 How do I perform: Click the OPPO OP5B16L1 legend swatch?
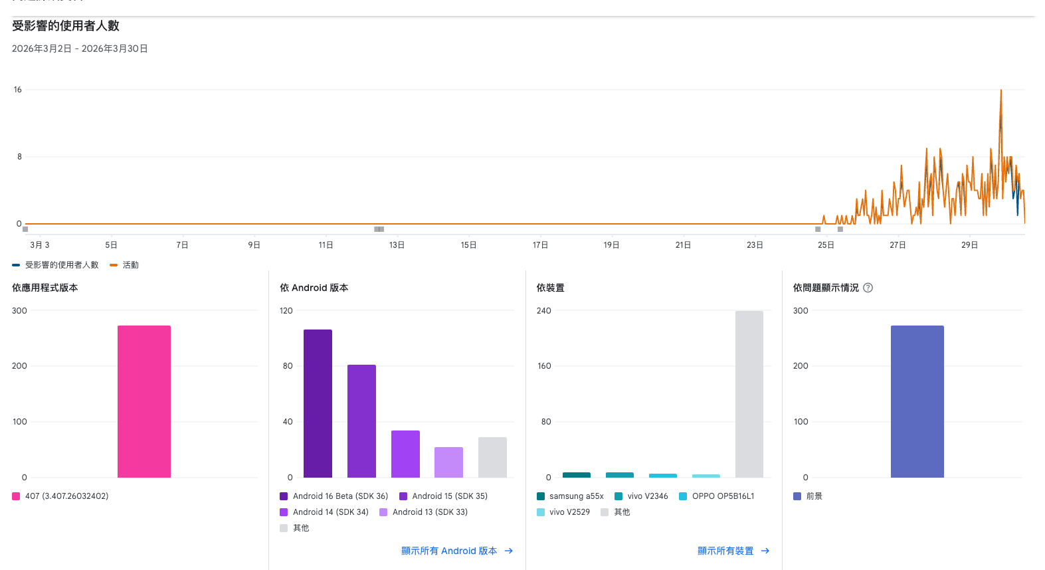[x=683, y=496]
